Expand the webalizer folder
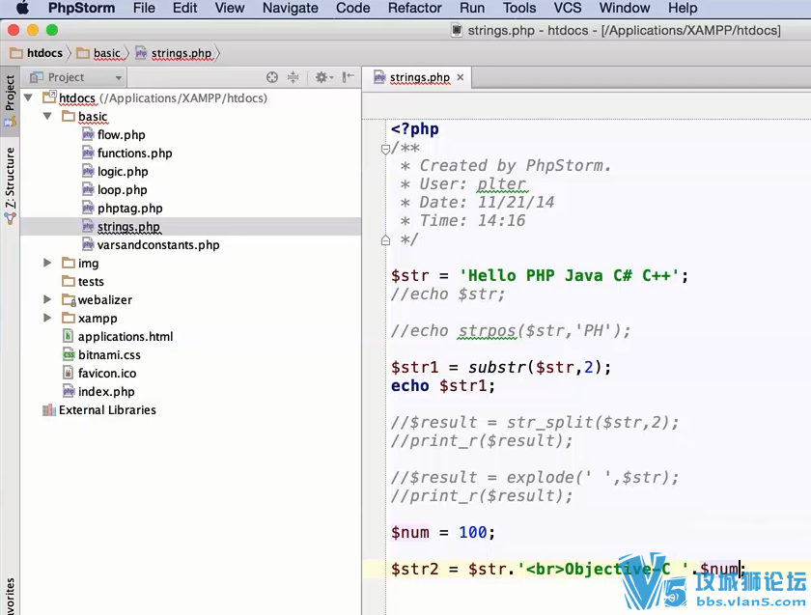Viewport: 811px width, 615px height. click(x=47, y=299)
